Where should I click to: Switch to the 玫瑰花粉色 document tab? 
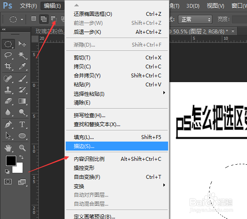48,31
